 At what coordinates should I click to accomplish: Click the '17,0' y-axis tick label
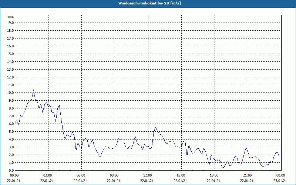click(x=10, y=38)
